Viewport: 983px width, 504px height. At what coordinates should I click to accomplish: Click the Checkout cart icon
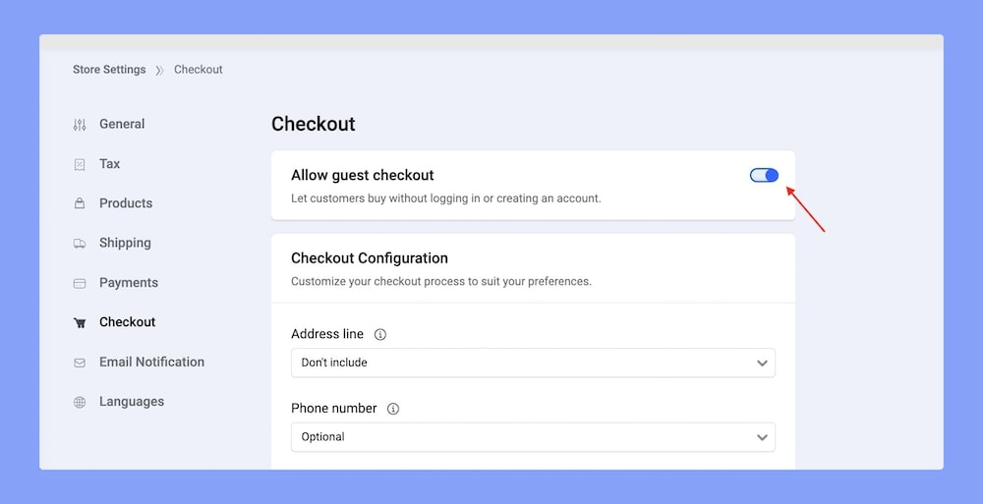click(x=80, y=322)
